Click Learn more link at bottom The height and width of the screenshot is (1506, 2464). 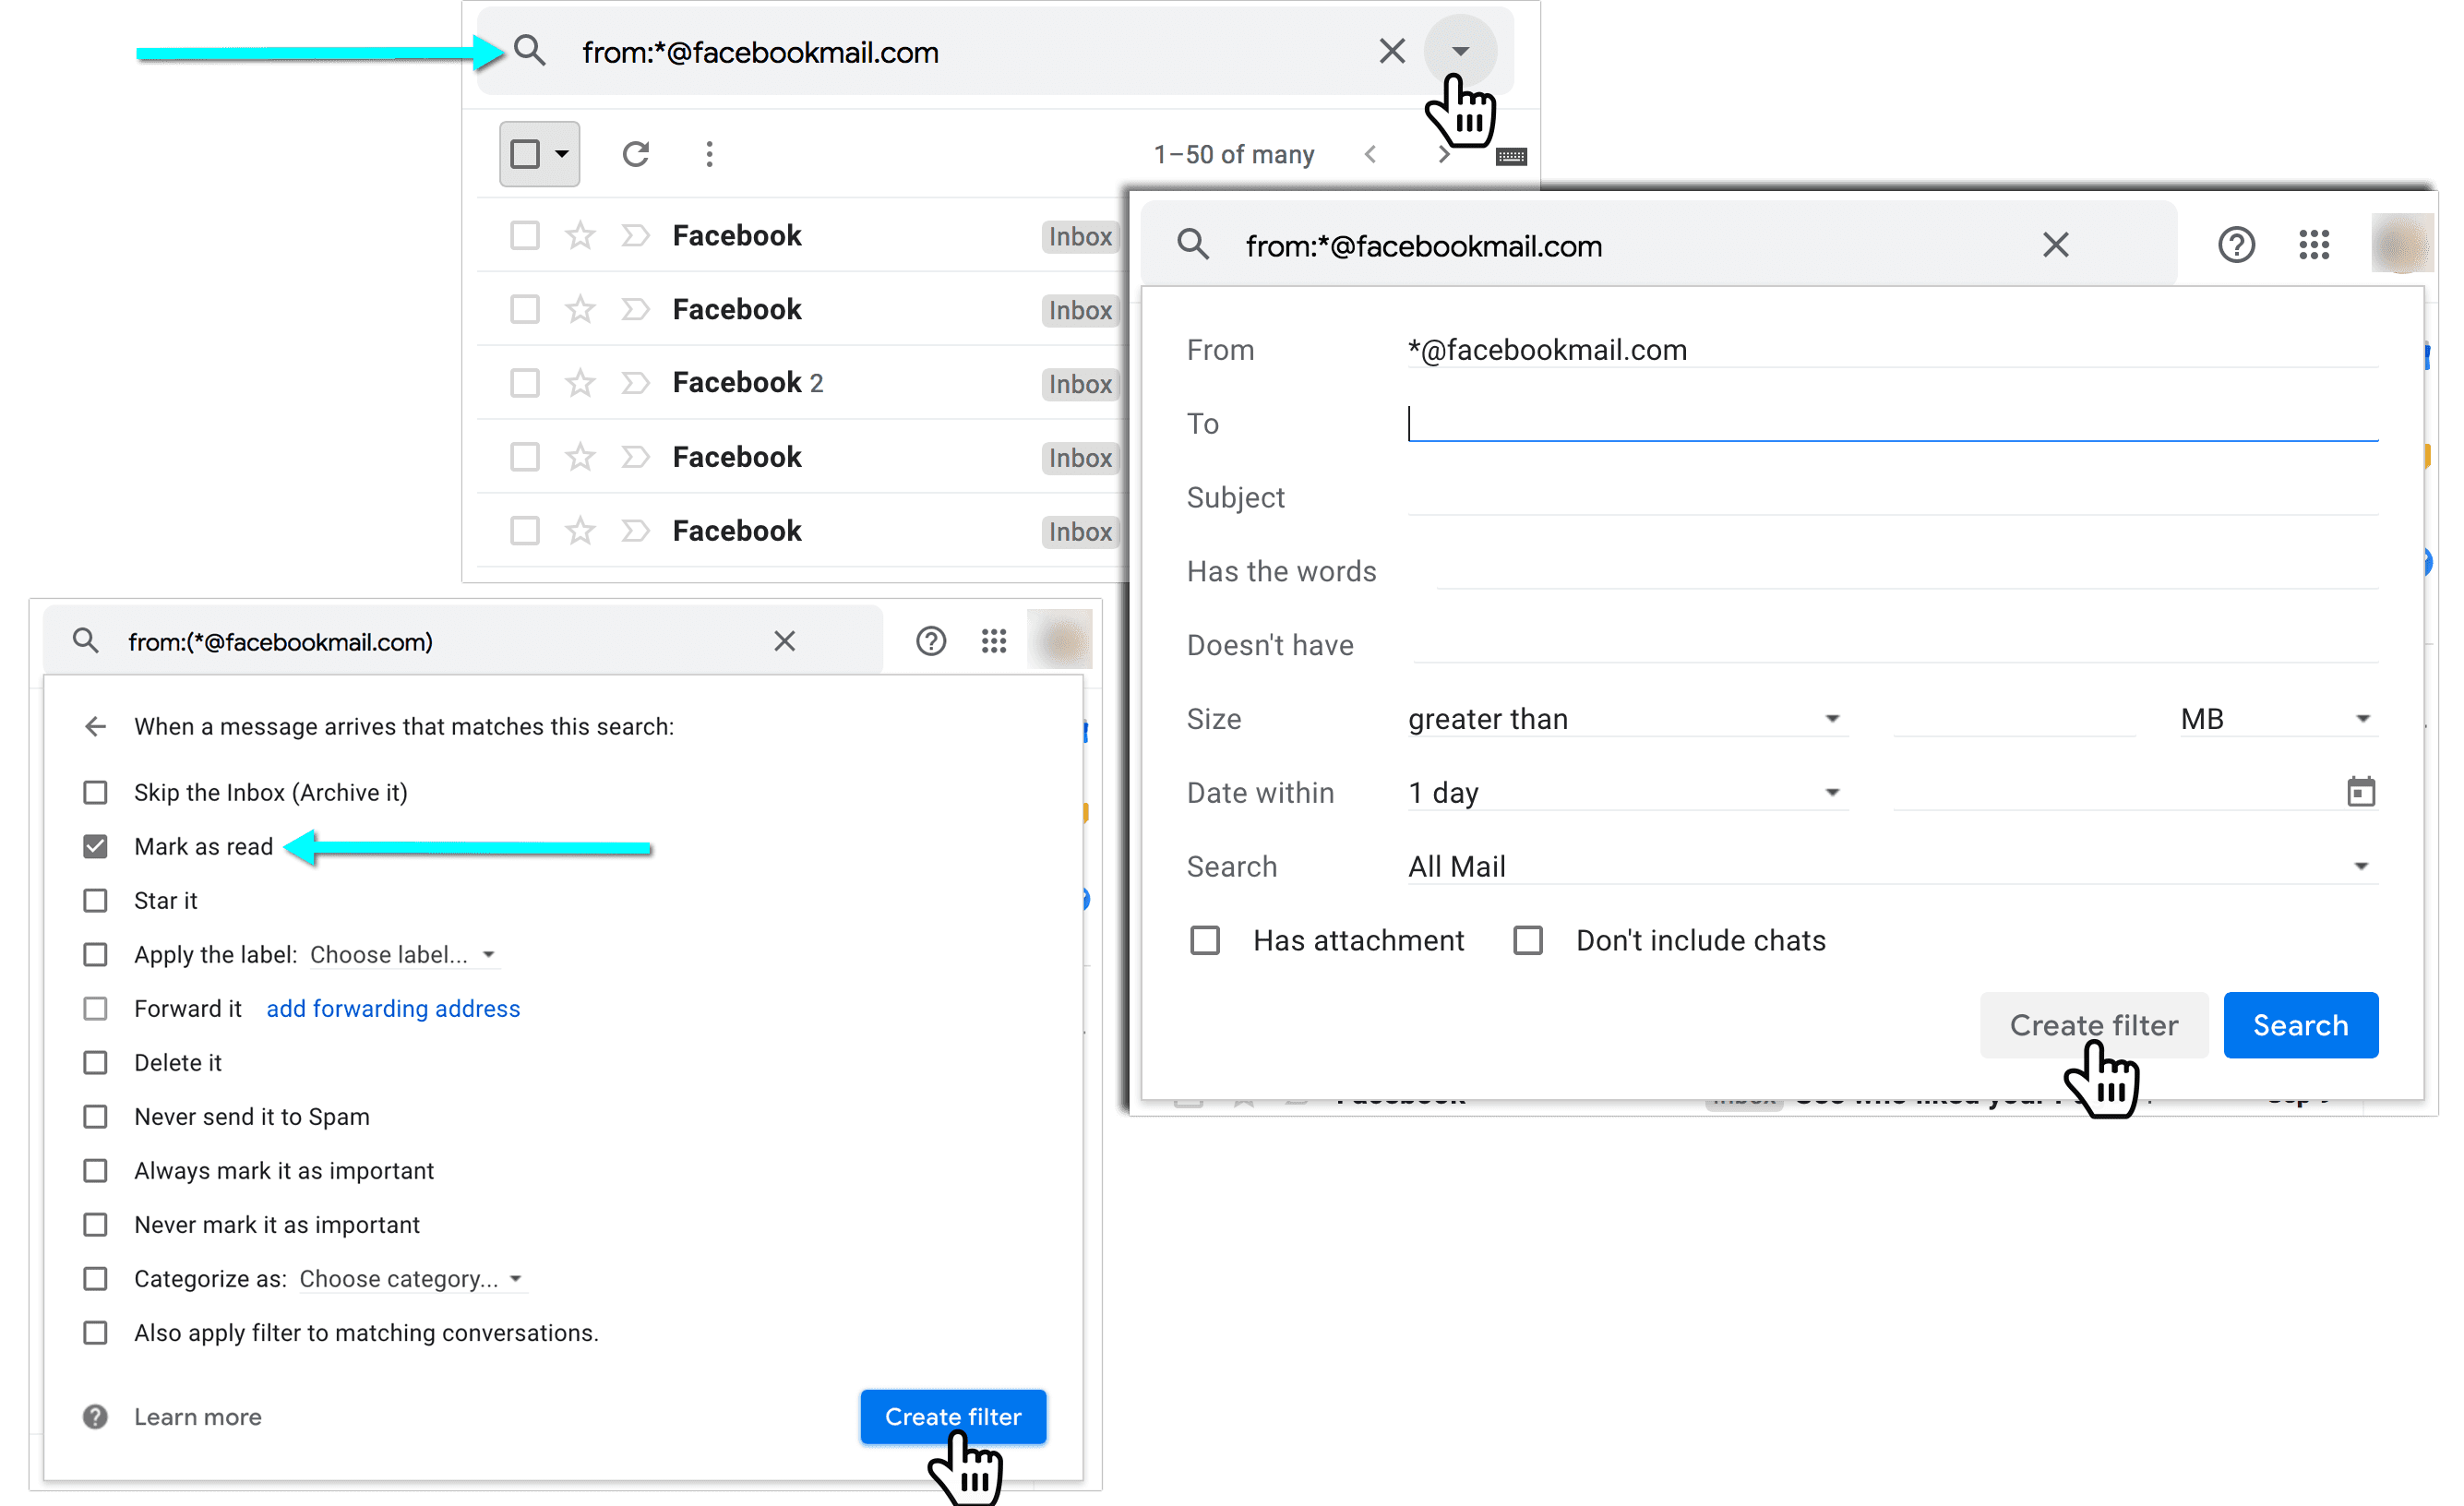[x=197, y=1416]
